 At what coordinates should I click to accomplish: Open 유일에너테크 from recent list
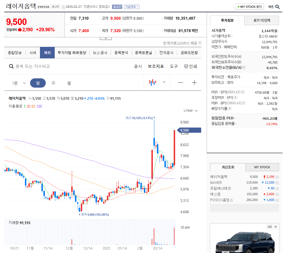pyautogui.click(x=220, y=189)
